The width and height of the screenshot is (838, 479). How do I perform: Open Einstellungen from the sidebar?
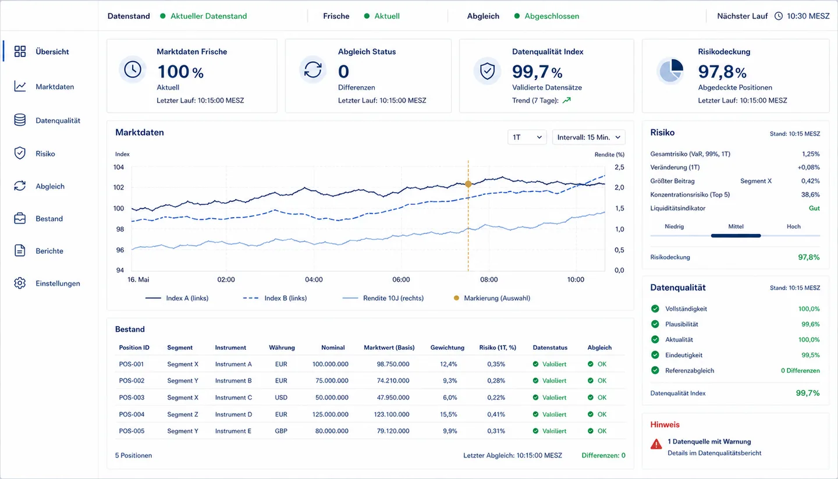pos(58,283)
